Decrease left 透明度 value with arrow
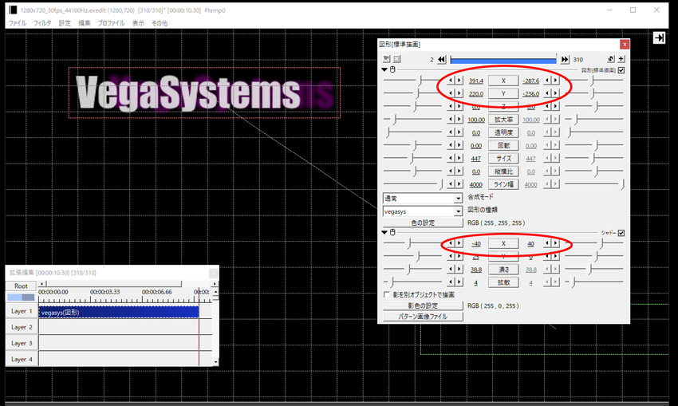678x406 pixels. [x=451, y=132]
